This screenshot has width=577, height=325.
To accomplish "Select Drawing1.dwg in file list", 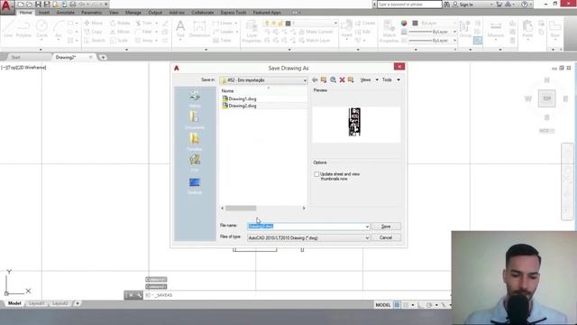I will pos(243,99).
